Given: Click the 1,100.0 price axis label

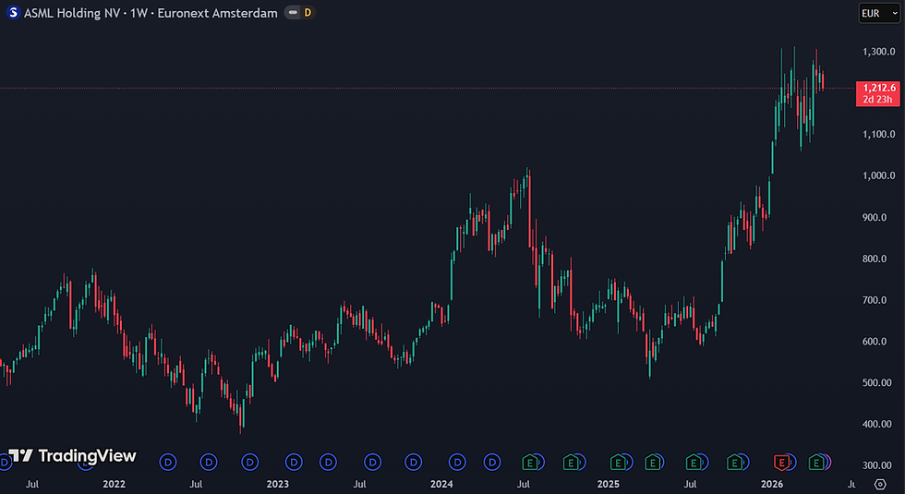Looking at the screenshot, I should point(879,135).
